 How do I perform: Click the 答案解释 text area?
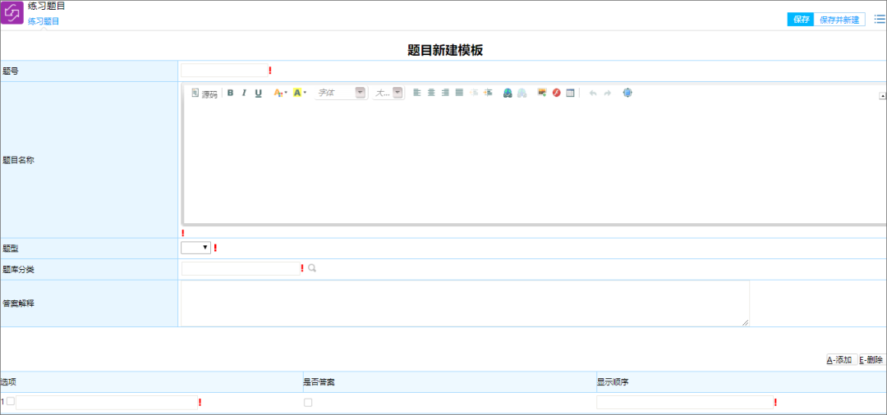pyautogui.click(x=465, y=303)
